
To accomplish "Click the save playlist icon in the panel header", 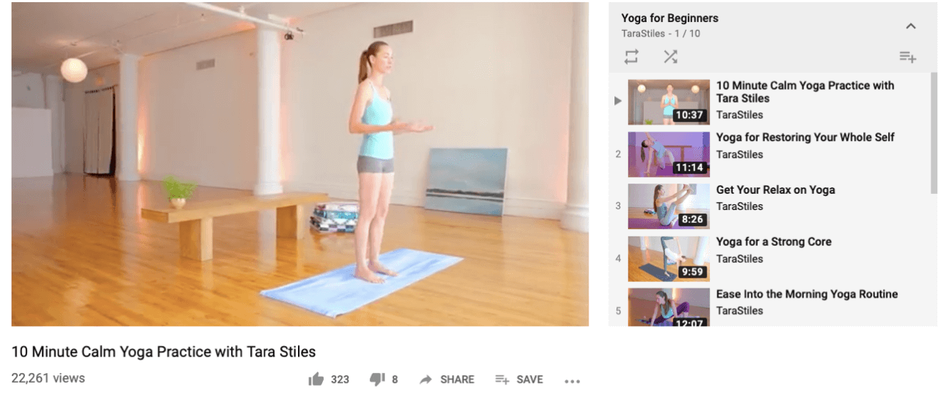I will 907,57.
